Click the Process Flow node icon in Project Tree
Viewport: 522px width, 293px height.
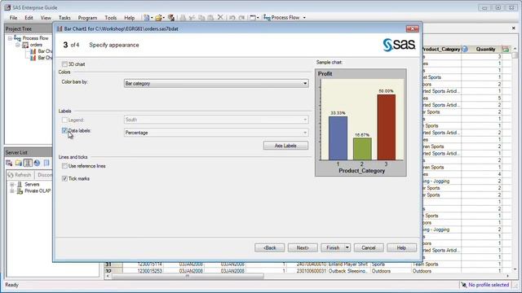point(17,38)
